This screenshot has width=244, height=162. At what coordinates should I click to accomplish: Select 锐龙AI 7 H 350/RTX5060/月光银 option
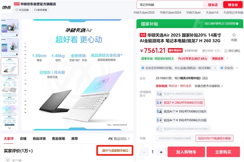(182, 120)
